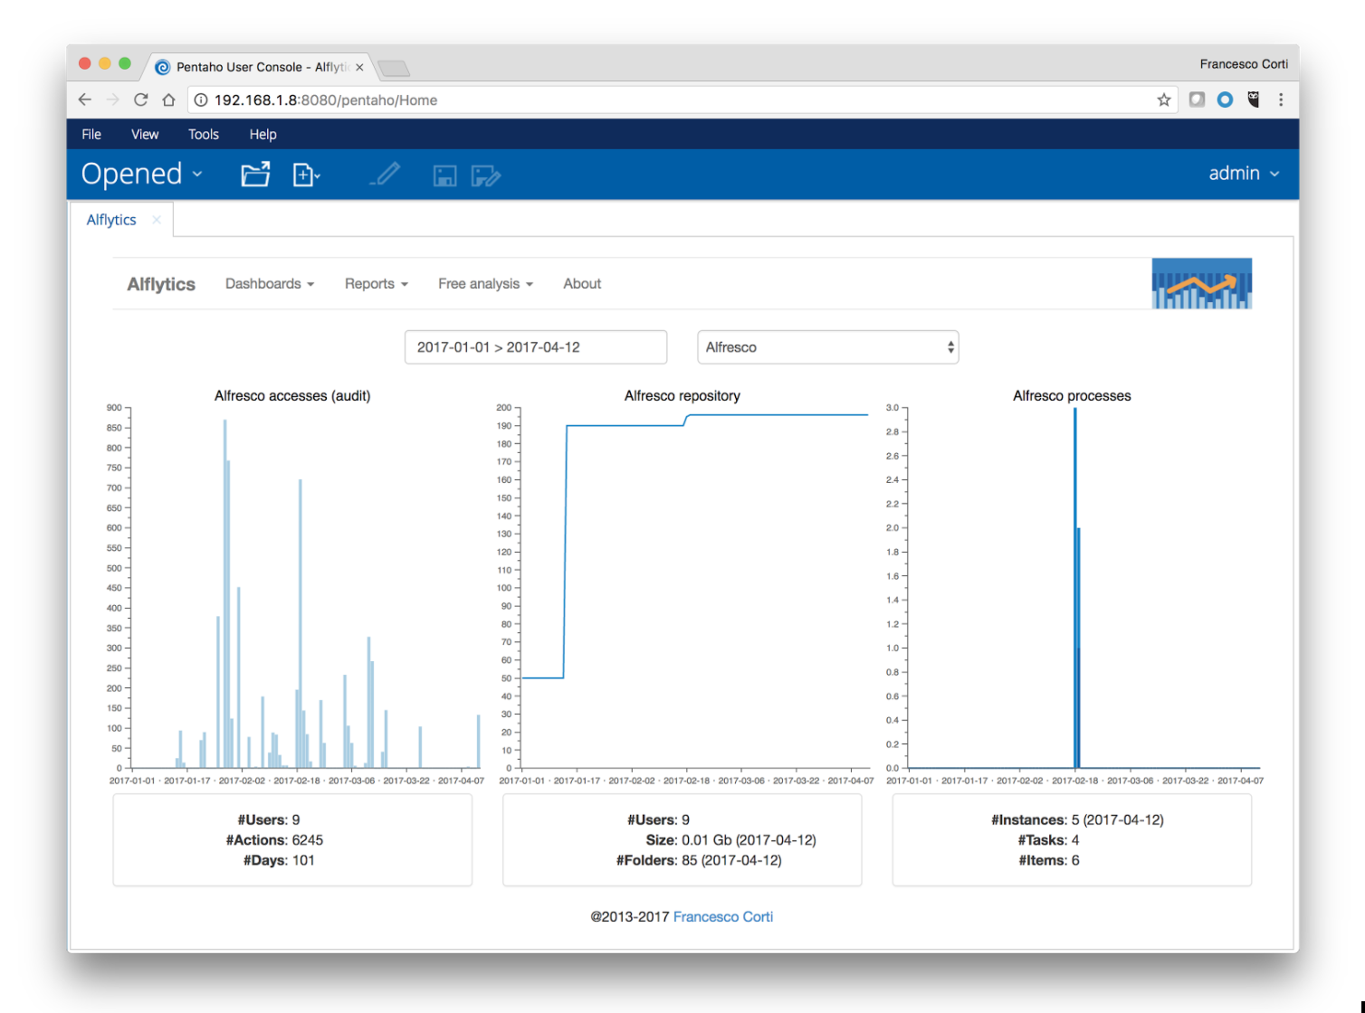Open the File menu
The height and width of the screenshot is (1013, 1365).
(x=91, y=134)
